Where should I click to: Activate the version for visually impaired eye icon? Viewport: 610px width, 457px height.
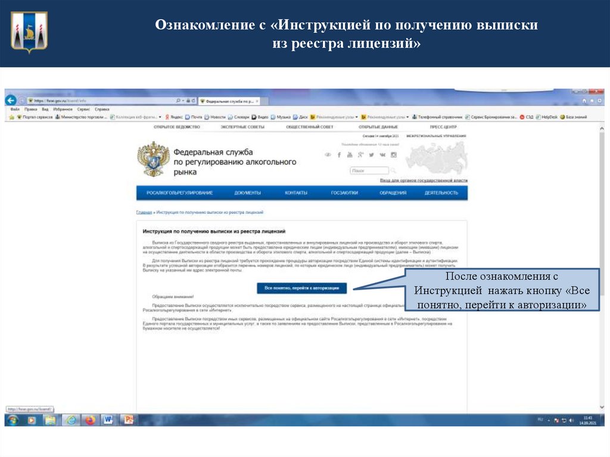[x=328, y=155]
